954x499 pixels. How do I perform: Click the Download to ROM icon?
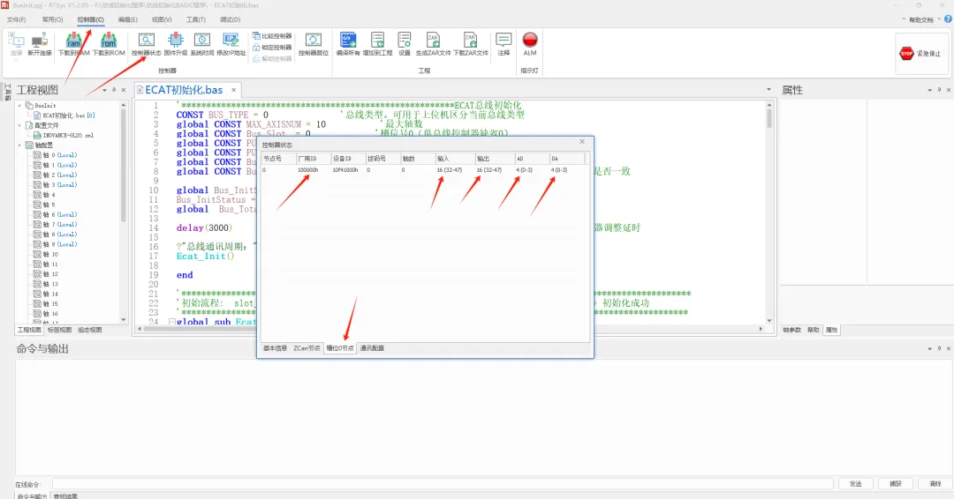pyautogui.click(x=109, y=44)
